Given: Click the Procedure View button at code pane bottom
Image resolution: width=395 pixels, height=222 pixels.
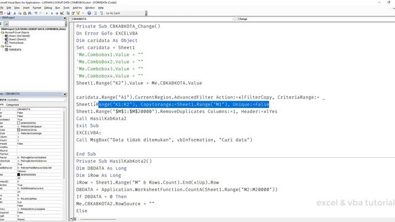Looking at the screenshot, I should [72, 220].
